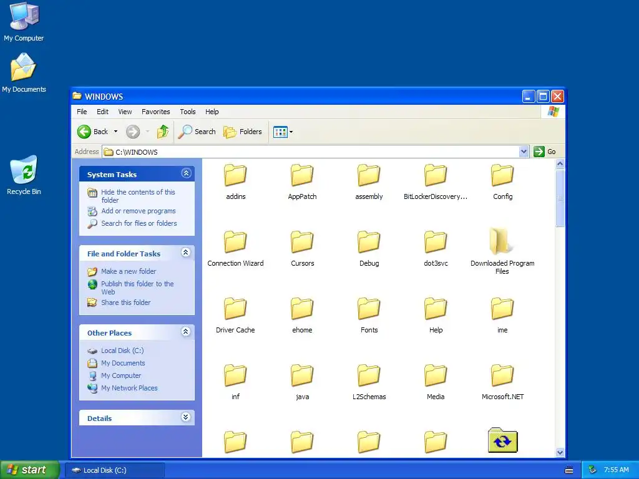Click the greyed Forward arrow button

point(133,132)
